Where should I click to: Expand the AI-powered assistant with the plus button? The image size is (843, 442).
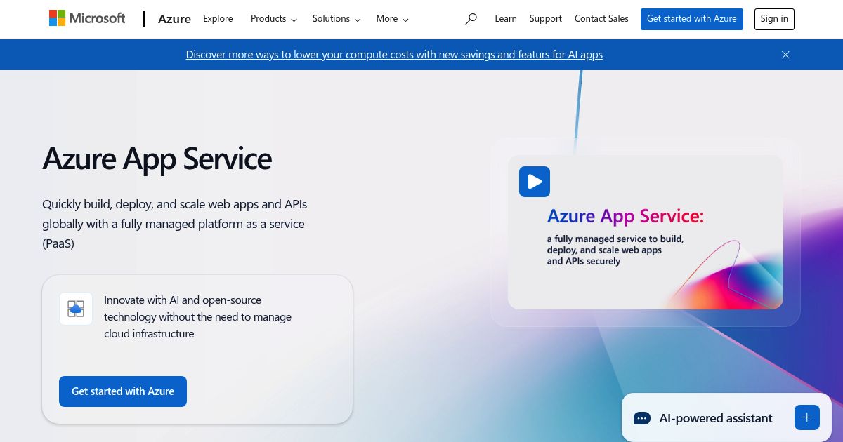pos(806,417)
